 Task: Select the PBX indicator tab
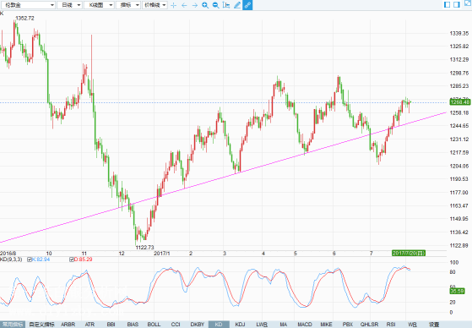tap(348, 325)
